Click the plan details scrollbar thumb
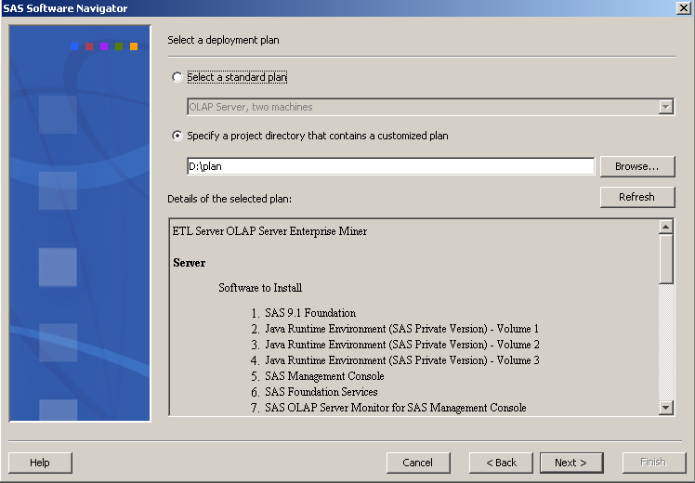Image resolution: width=695 pixels, height=483 pixels. 666,259
